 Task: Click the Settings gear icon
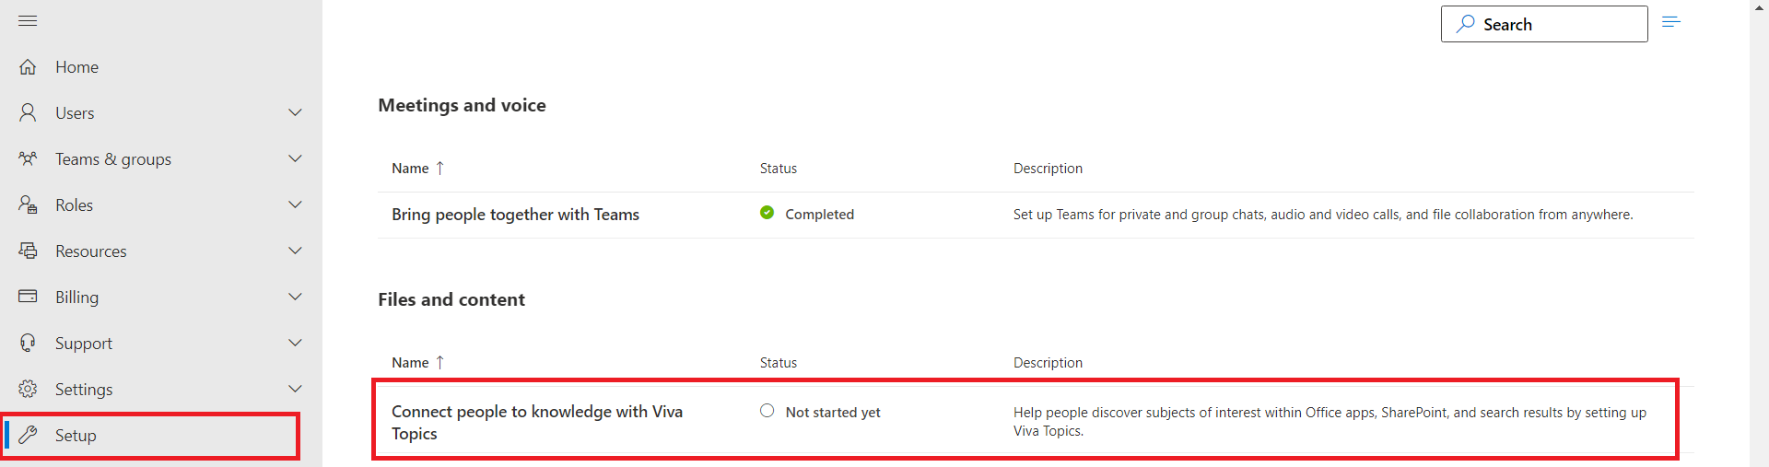[x=28, y=389]
